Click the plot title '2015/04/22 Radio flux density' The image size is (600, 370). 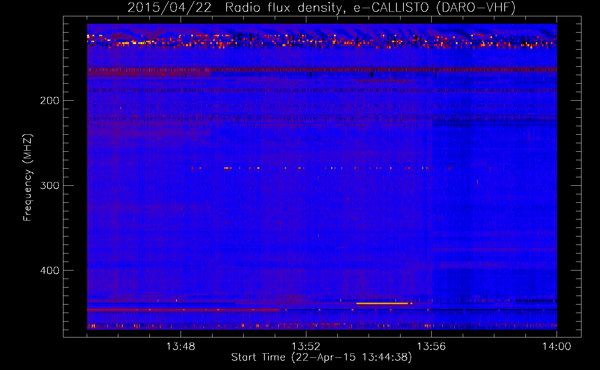pyautogui.click(x=322, y=8)
